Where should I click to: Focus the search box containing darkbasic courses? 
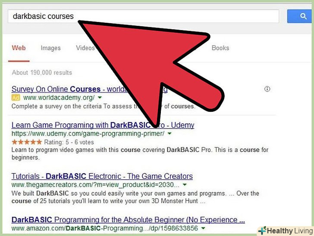143,16
